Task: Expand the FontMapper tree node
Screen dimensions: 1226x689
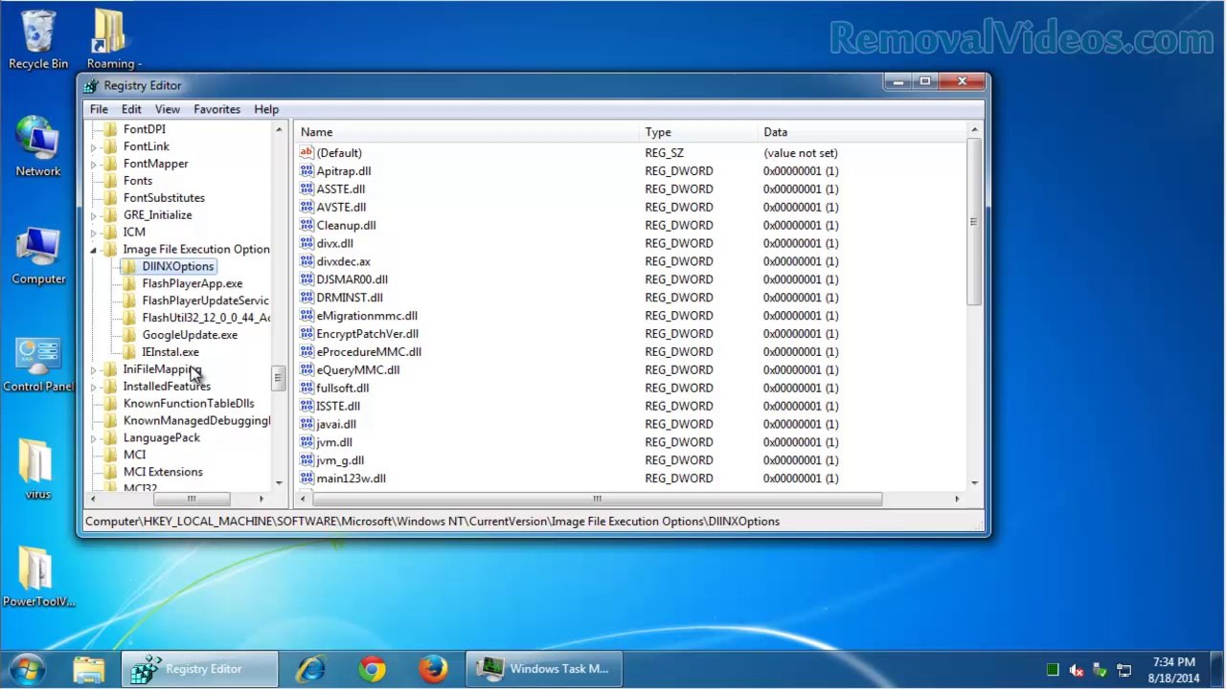Action: click(x=94, y=165)
